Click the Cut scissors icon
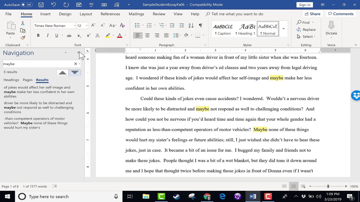The height and width of the screenshot is (202, 360). tap(23, 23)
